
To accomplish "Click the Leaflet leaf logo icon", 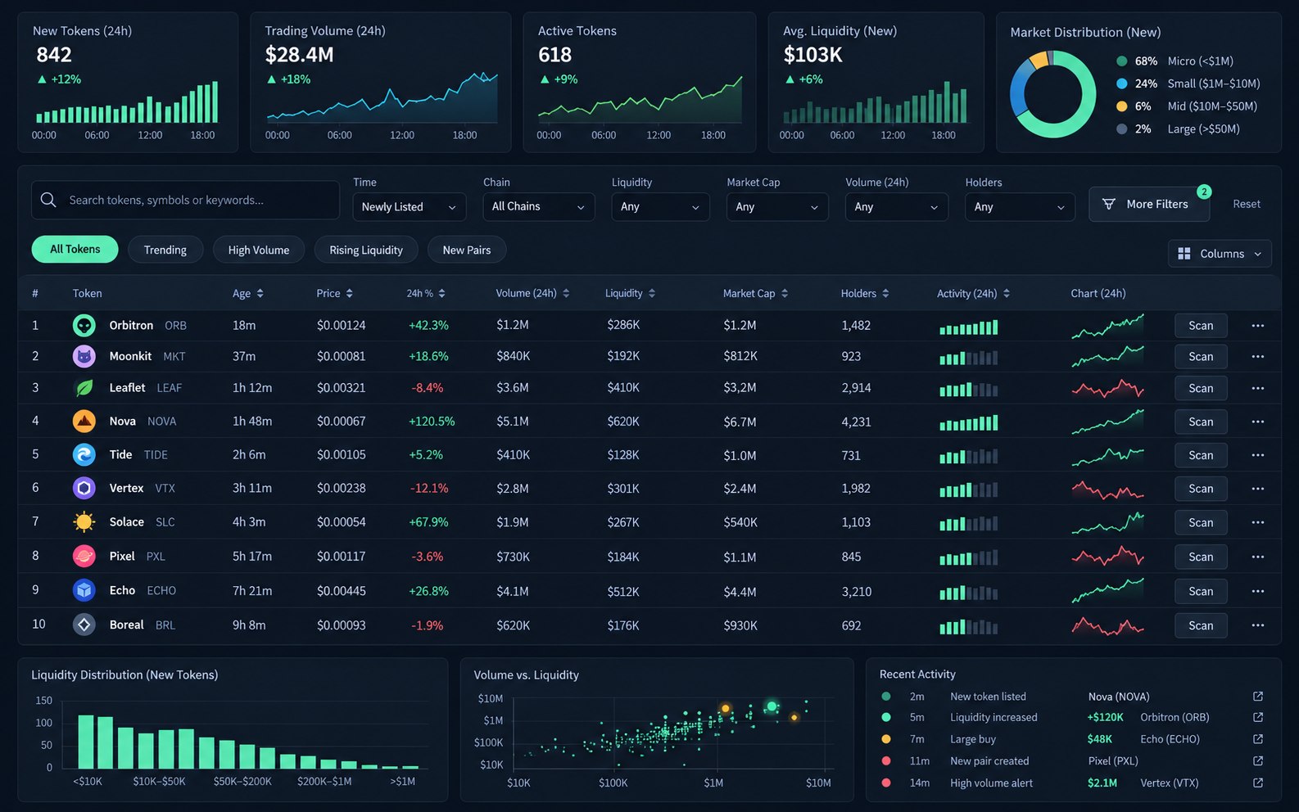I will coord(84,388).
